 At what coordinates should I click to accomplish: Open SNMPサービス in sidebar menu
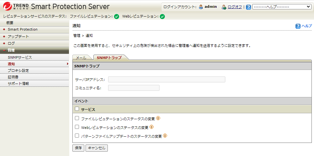[x=20, y=57]
